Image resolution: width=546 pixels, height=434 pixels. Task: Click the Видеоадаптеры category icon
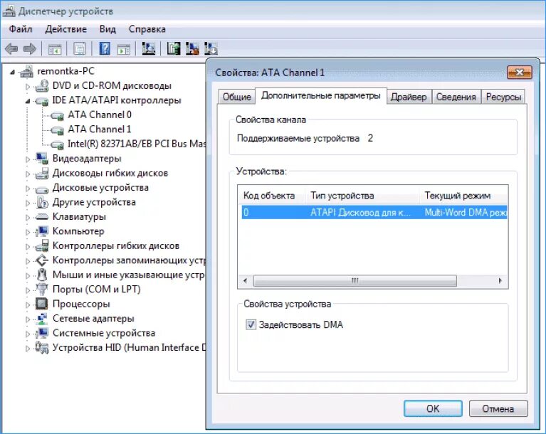click(x=42, y=159)
